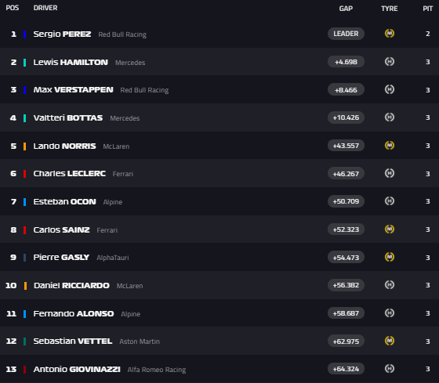Click Sergio Perez's medium tyre icon

[390, 34]
